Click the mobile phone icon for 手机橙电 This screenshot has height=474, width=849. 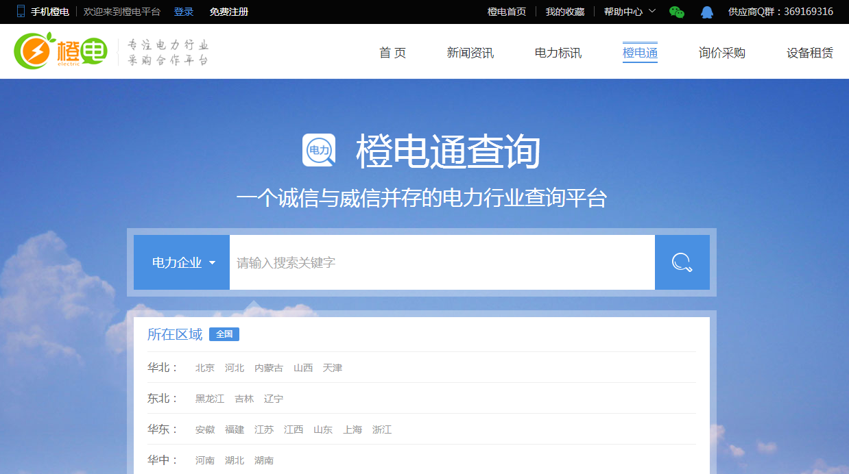point(21,12)
